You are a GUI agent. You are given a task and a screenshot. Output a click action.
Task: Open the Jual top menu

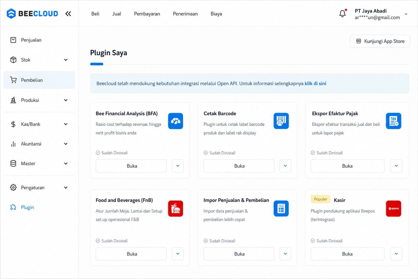[x=116, y=14]
